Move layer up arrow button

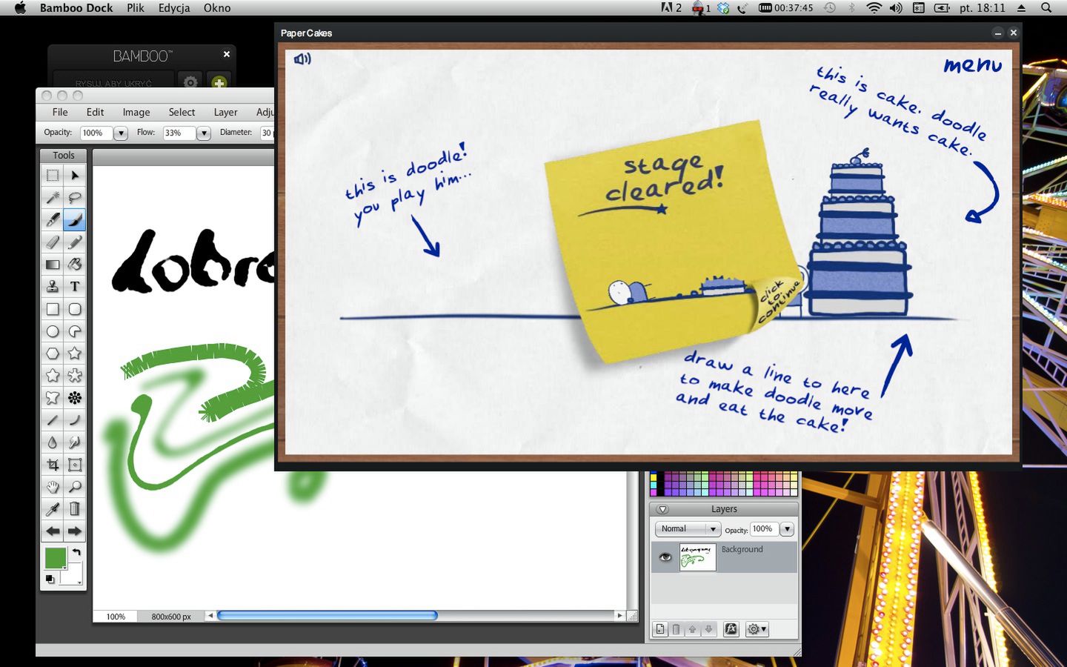[x=692, y=629]
